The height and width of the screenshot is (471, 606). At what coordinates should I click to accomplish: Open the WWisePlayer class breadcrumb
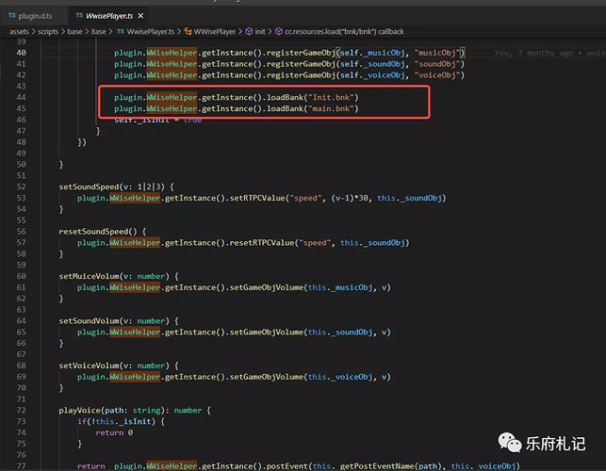(215, 32)
